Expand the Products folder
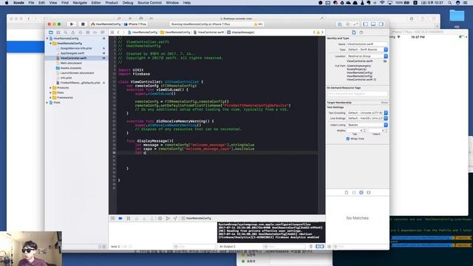Screen dimensions: 473x266 point(50,88)
